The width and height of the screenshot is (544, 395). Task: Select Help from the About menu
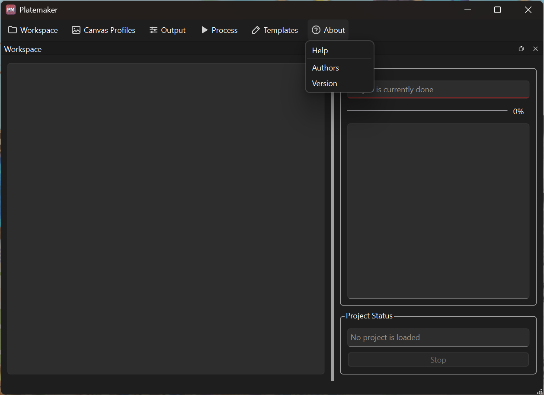(x=339, y=51)
